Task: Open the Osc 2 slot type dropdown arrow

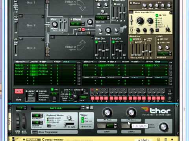Action: point(21,16)
